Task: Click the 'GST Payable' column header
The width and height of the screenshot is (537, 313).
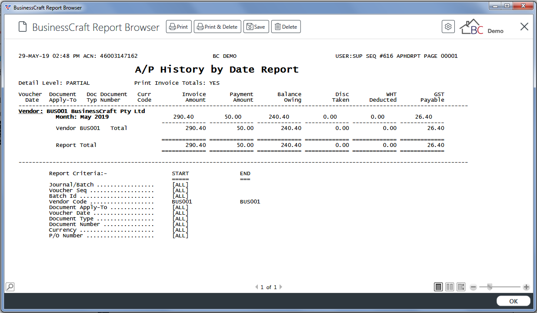Action: [x=432, y=97]
